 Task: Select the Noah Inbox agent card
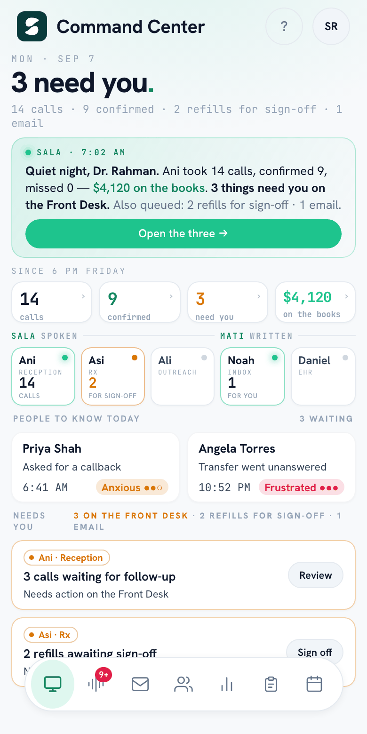tap(253, 376)
